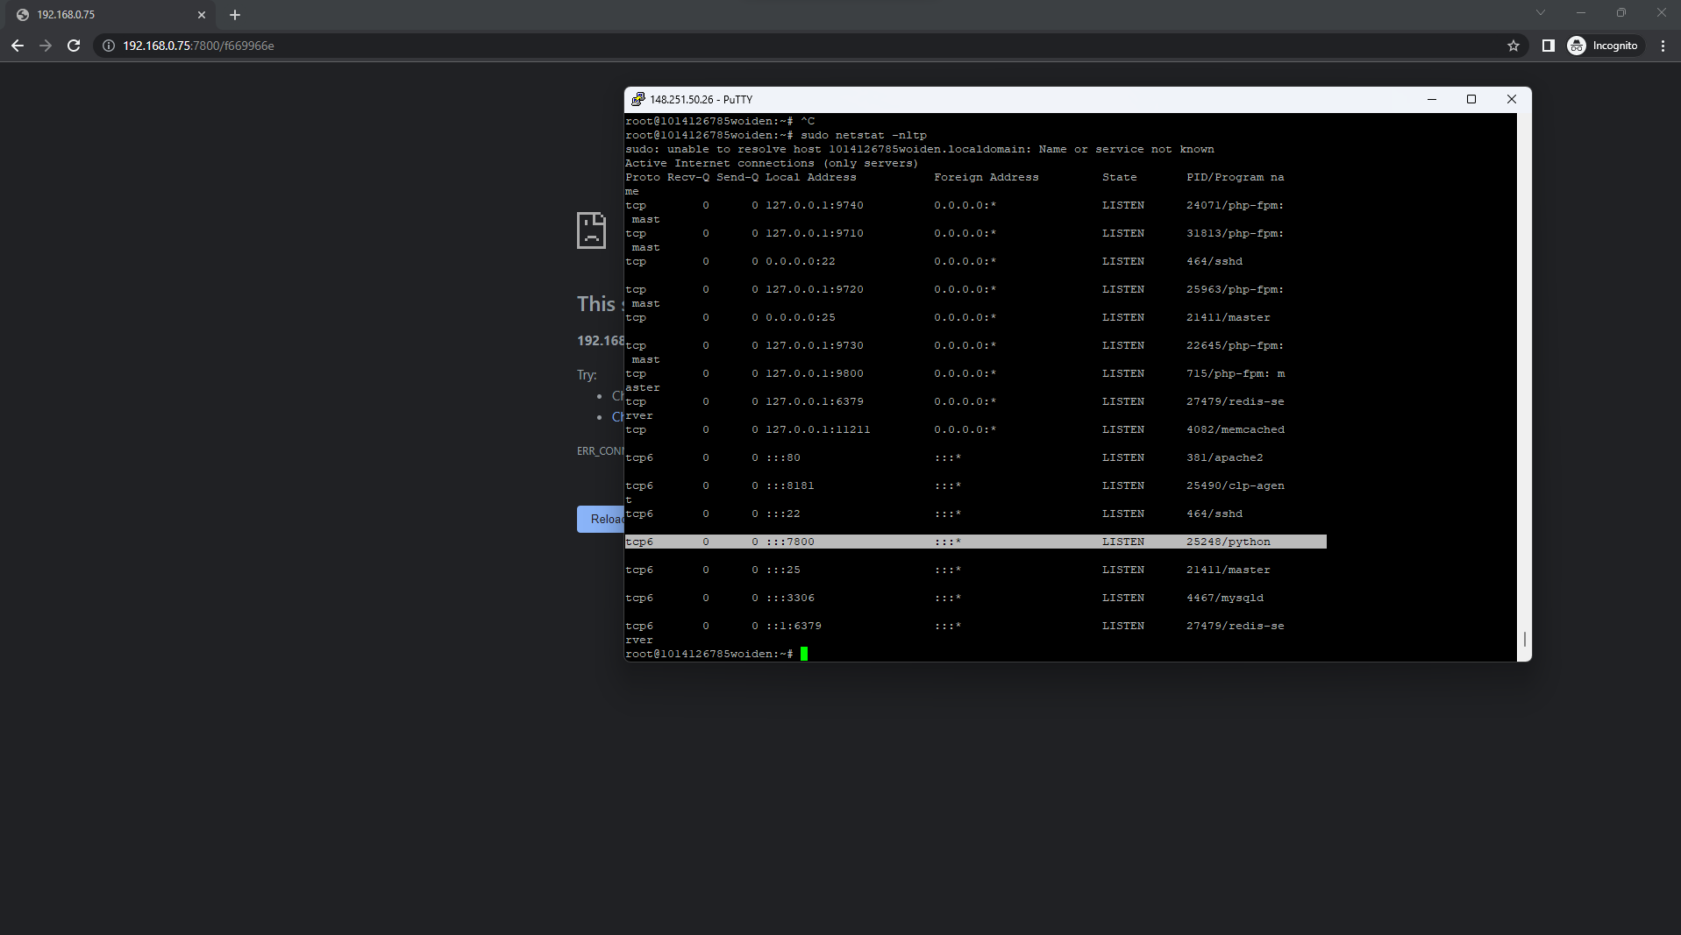Click the 'Active Internet connections' line
Screen dimensions: 1681x935
[772, 163]
